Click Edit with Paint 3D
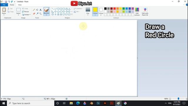The image size is (188, 106). pyautogui.click(x=145, y=12)
